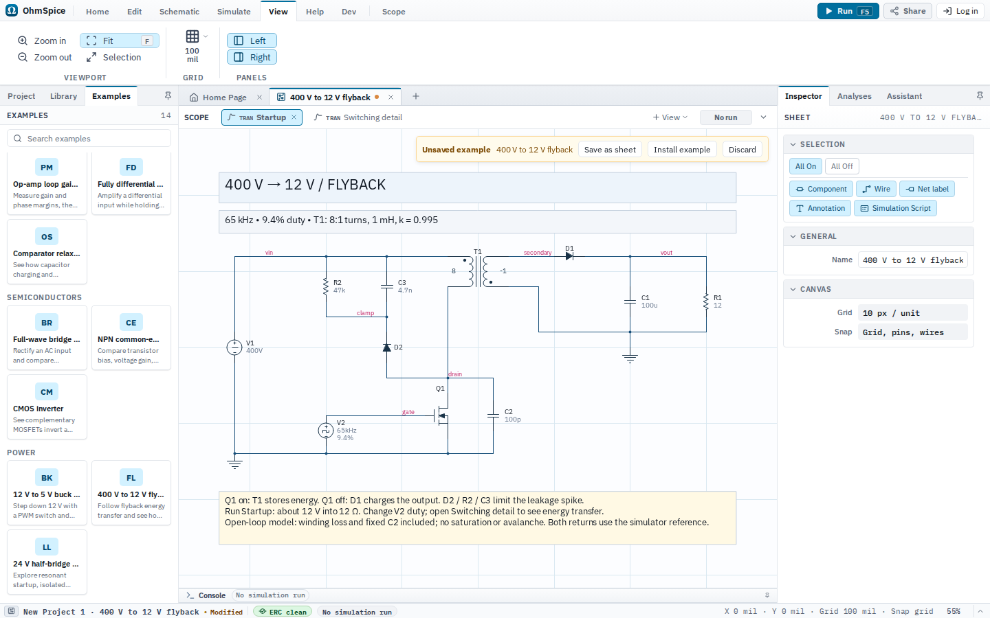The width and height of the screenshot is (990, 618).
Task: Toggle All On selection filter
Action: click(x=806, y=166)
